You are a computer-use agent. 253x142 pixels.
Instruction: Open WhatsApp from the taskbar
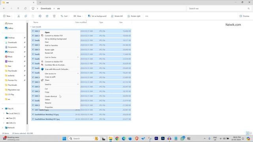183,138
